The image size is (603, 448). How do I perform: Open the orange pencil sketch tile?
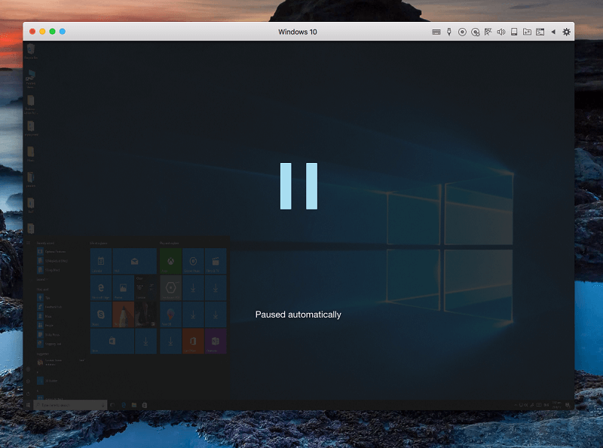pos(123,315)
